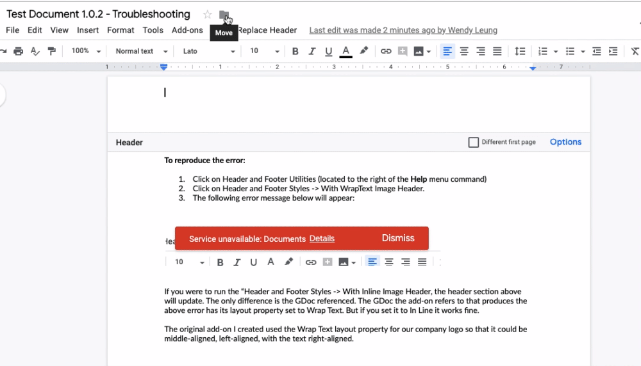The height and width of the screenshot is (366, 641).
Task: Insert a link from main toolbar
Action: click(386, 51)
